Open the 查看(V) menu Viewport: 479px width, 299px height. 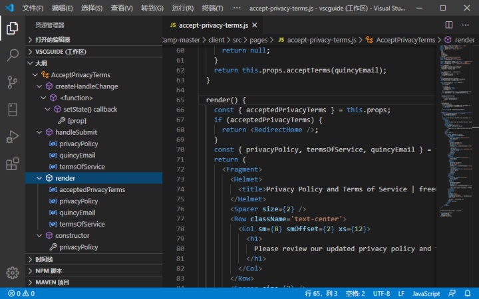tap(122, 8)
